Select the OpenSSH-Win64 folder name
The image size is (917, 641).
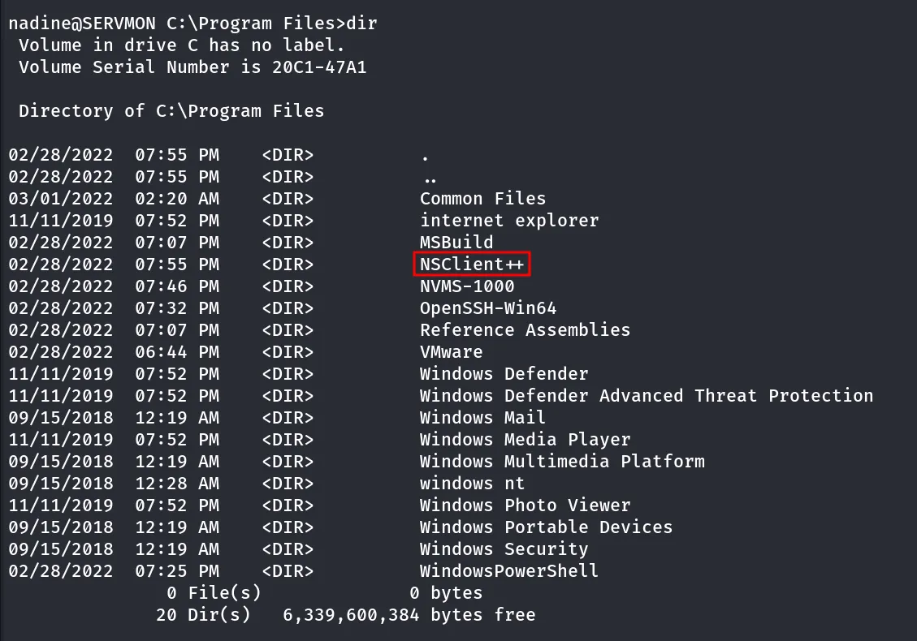488,308
